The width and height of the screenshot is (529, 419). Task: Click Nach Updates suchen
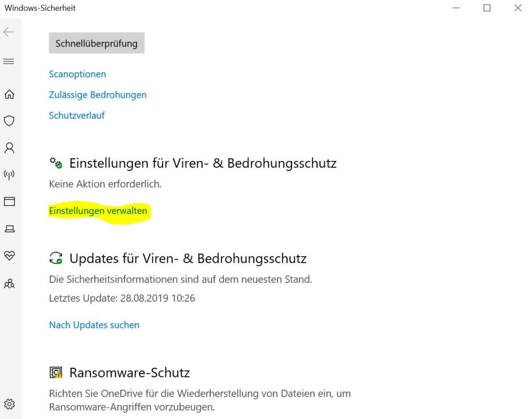tap(94, 325)
